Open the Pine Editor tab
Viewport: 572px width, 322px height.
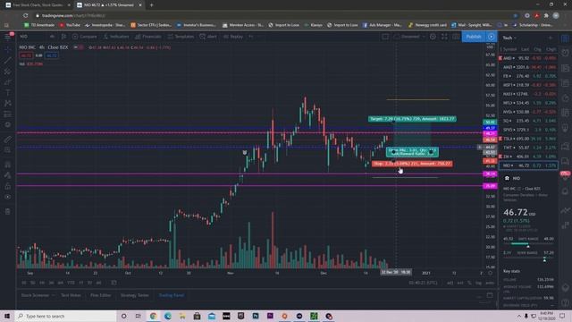coord(100,295)
